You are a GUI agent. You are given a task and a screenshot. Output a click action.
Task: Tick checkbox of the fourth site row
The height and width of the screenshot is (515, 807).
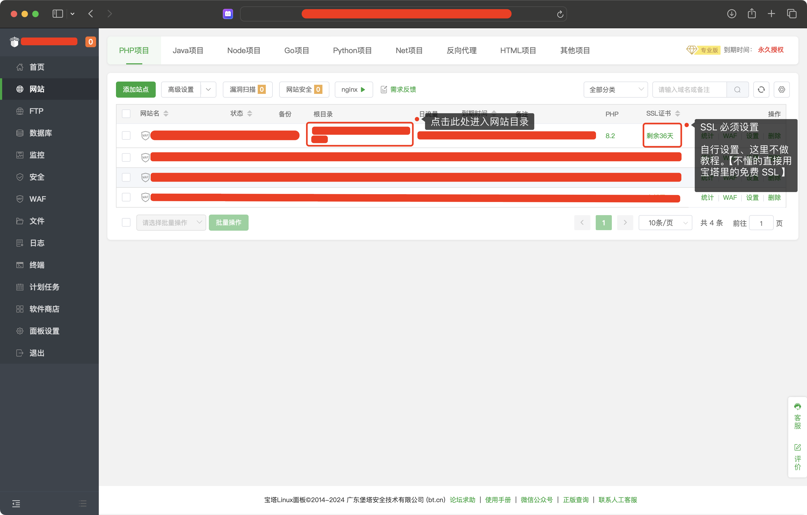click(126, 197)
